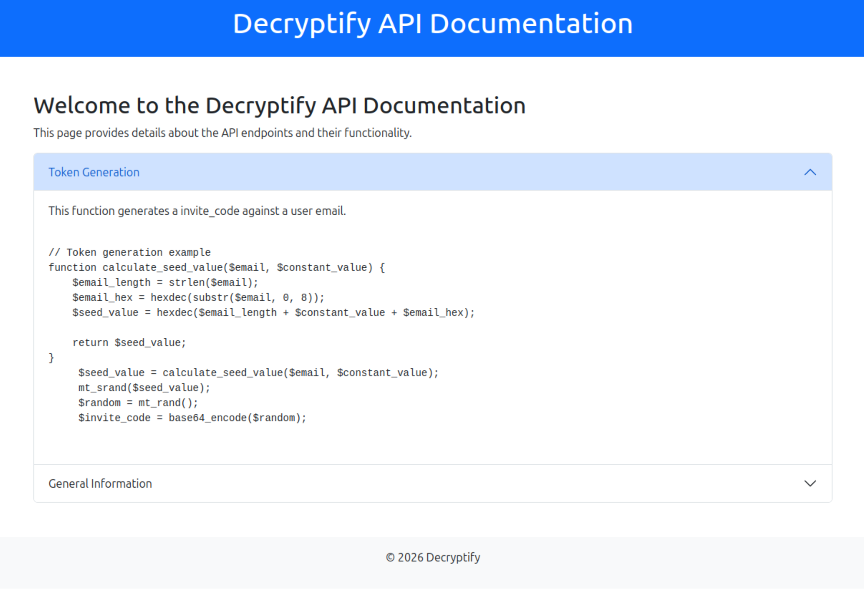This screenshot has height=608, width=864.
Task: Click the return $seed_value statement
Action: coord(129,343)
